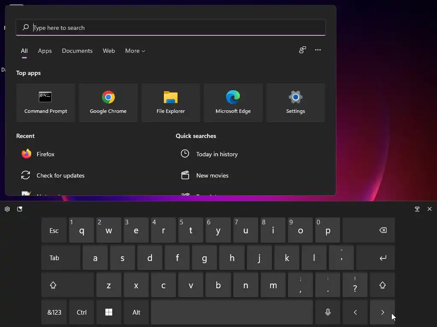Image resolution: width=437 pixels, height=327 pixels.
Task: Tap the r key
Action: [x=163, y=230]
